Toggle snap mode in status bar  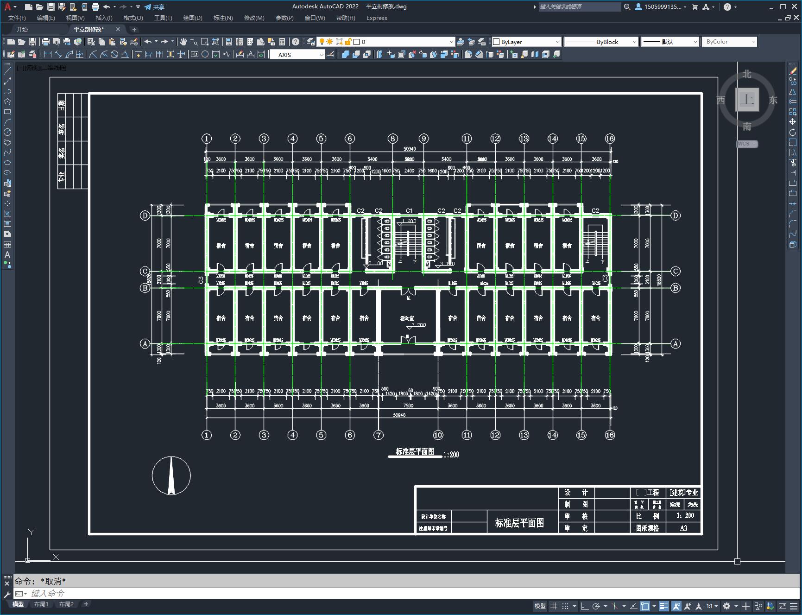click(565, 606)
